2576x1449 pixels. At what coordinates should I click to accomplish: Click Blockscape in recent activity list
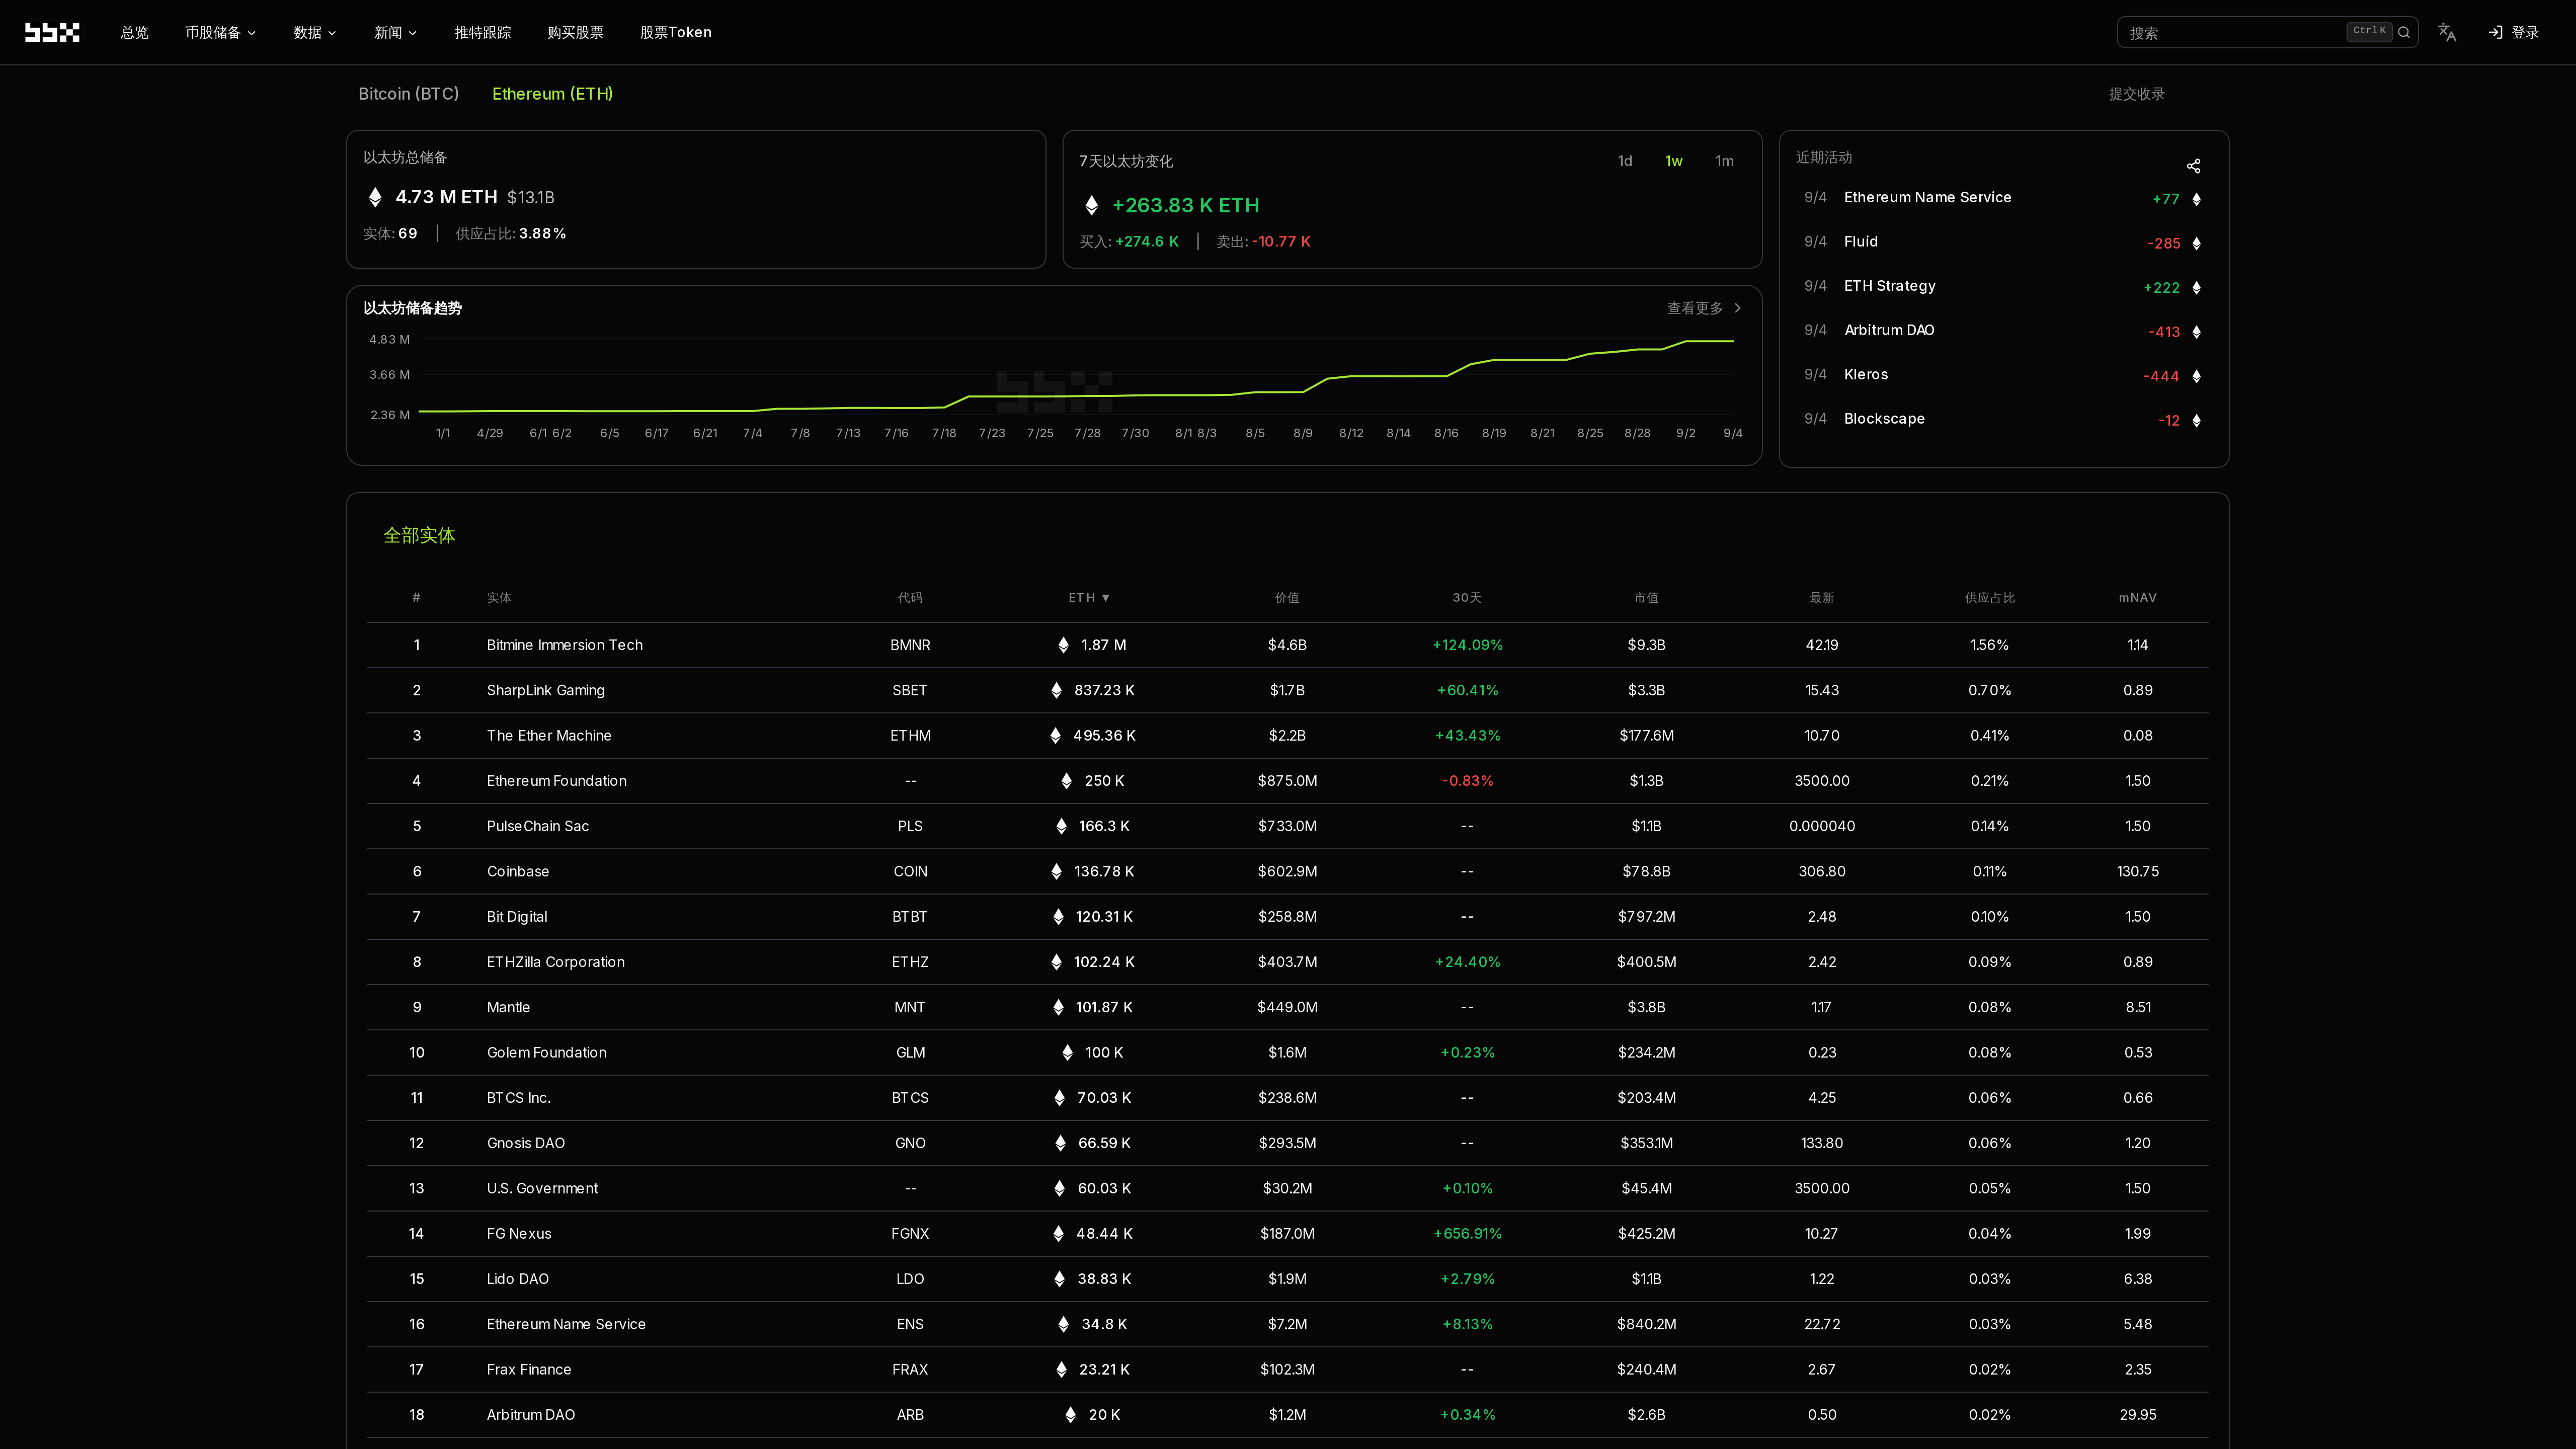1884,418
